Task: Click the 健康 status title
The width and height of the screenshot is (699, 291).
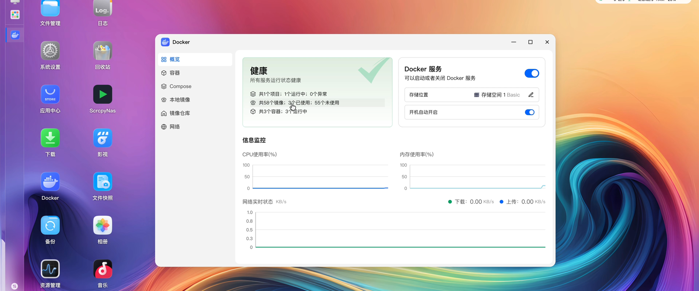Action: (259, 71)
